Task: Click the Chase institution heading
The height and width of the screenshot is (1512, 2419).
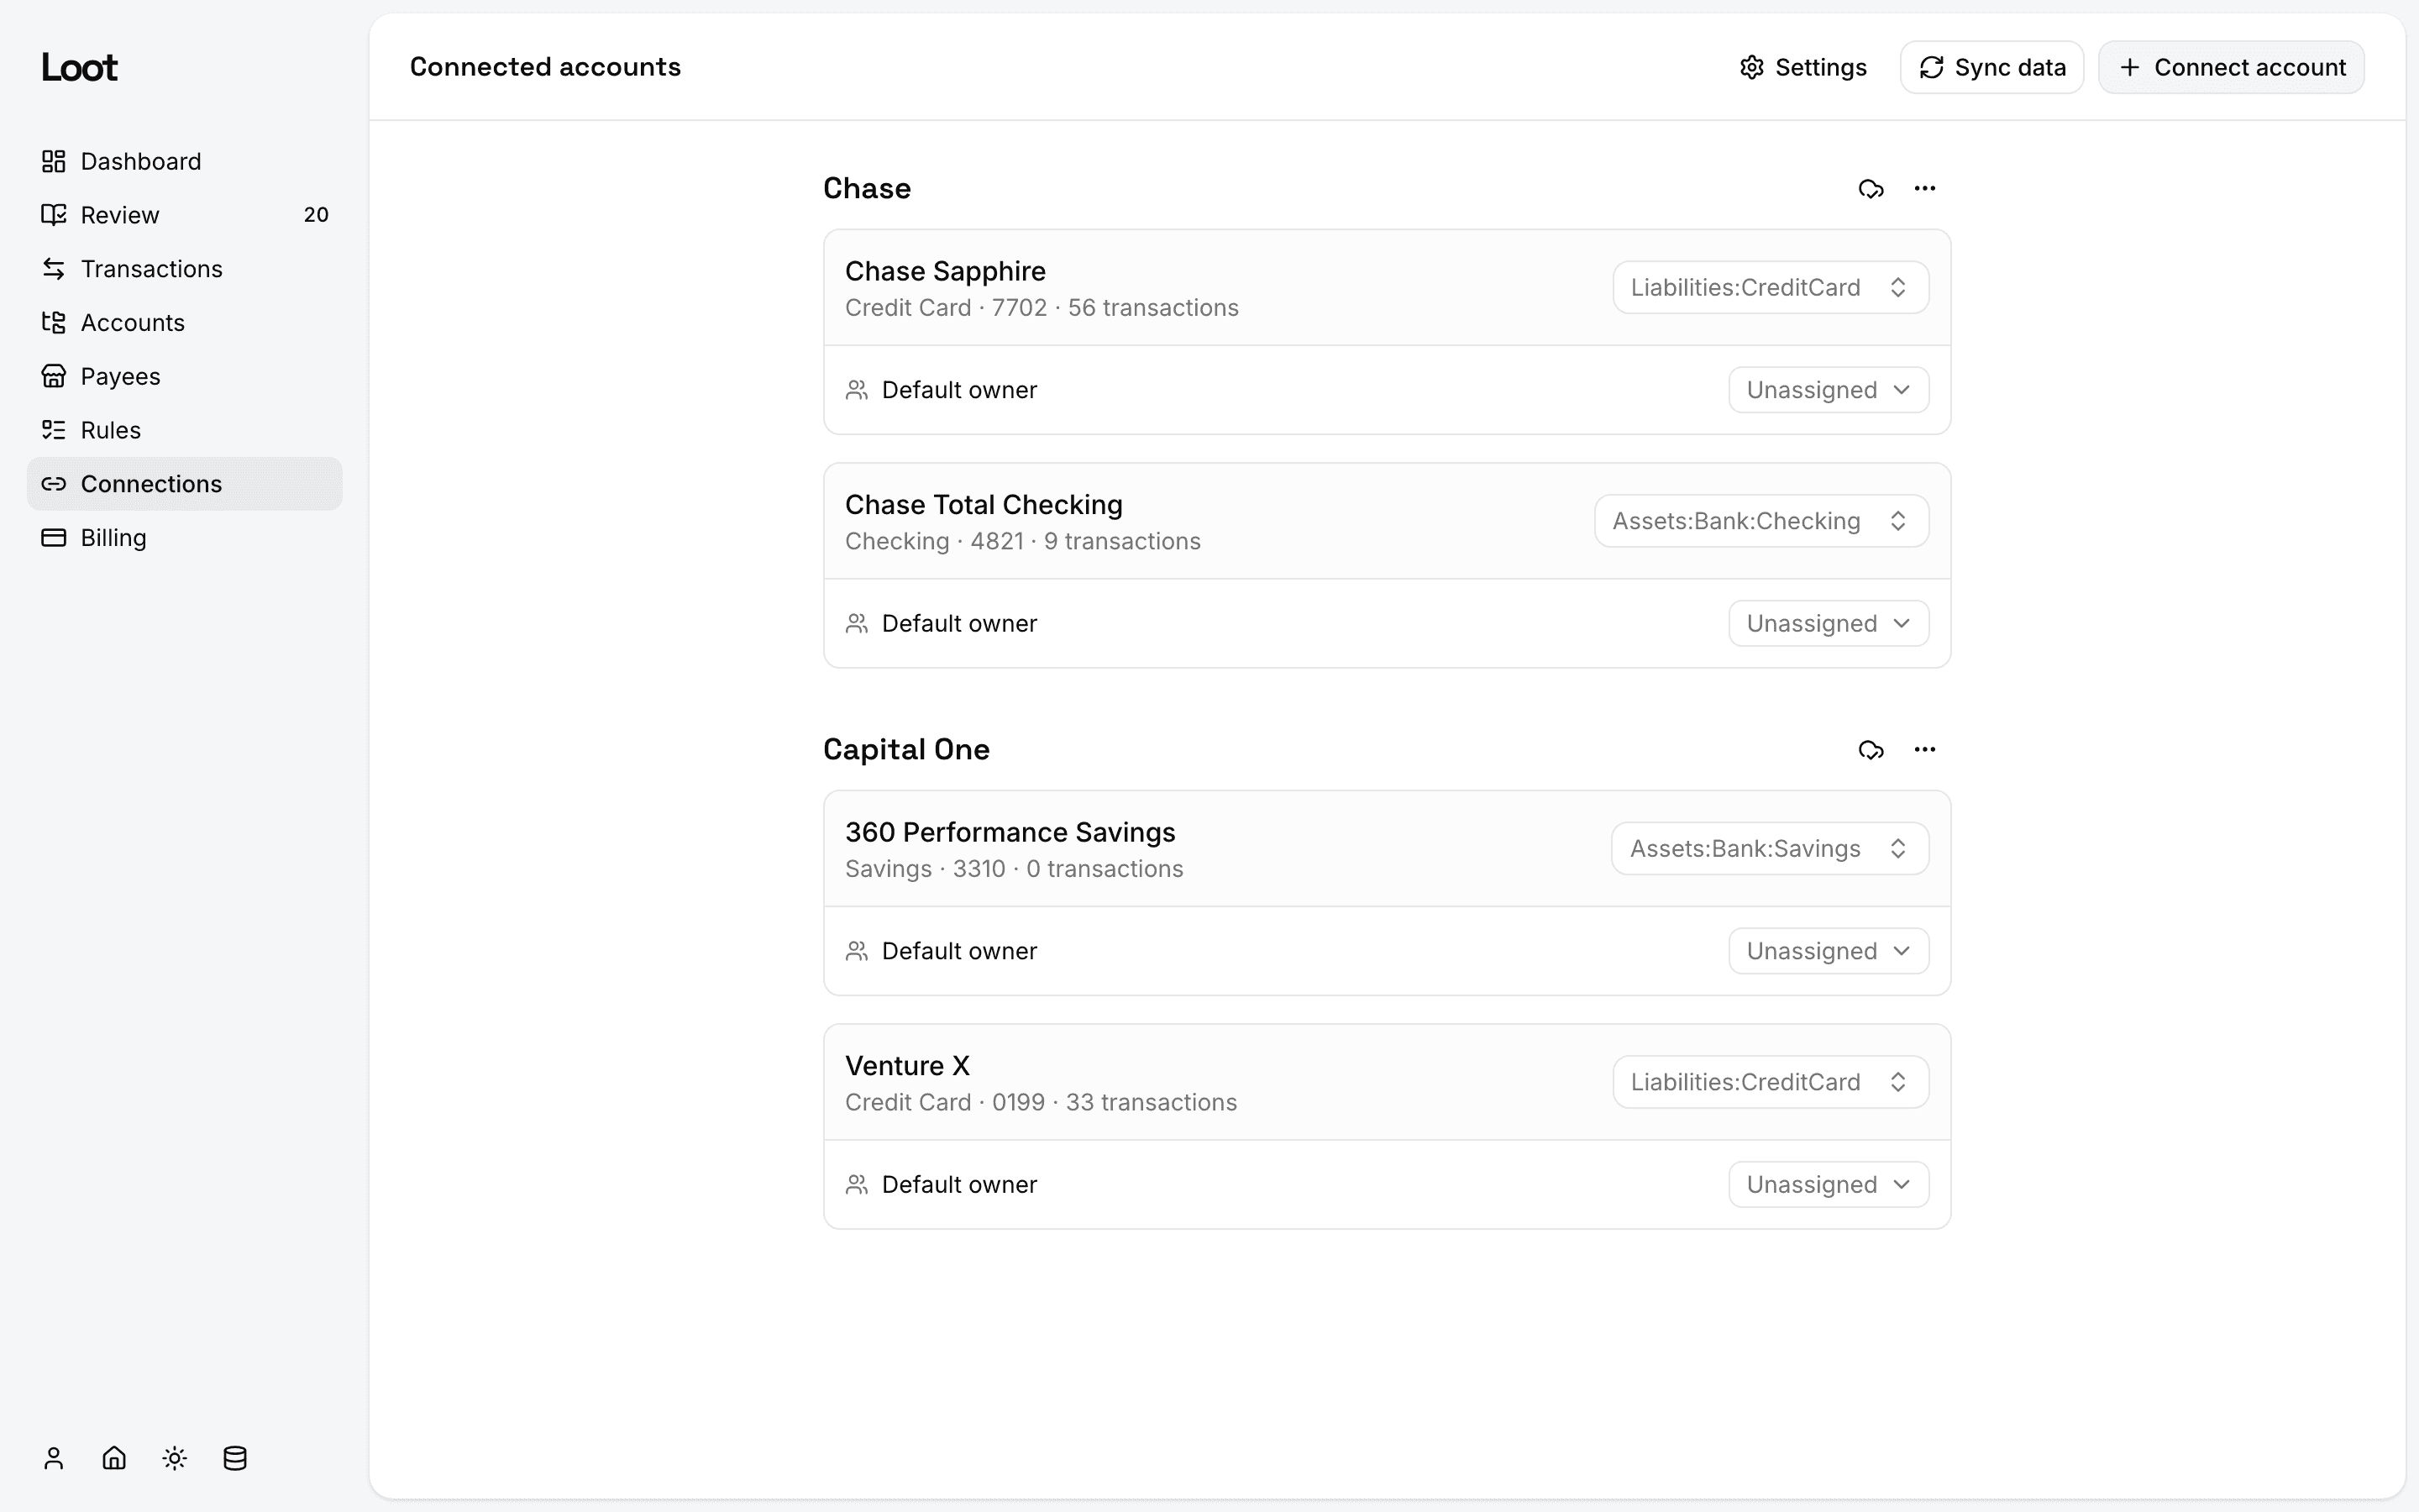Action: coord(867,189)
